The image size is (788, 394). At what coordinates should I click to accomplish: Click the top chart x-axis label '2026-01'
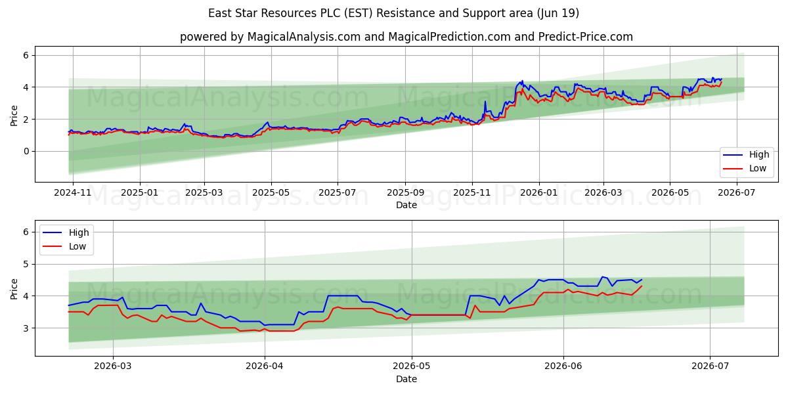pos(539,194)
